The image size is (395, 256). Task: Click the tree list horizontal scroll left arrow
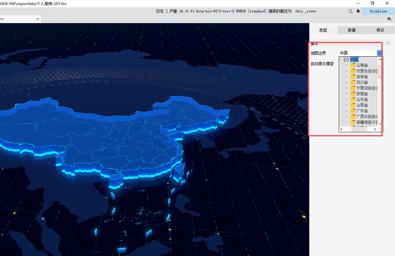(x=342, y=129)
